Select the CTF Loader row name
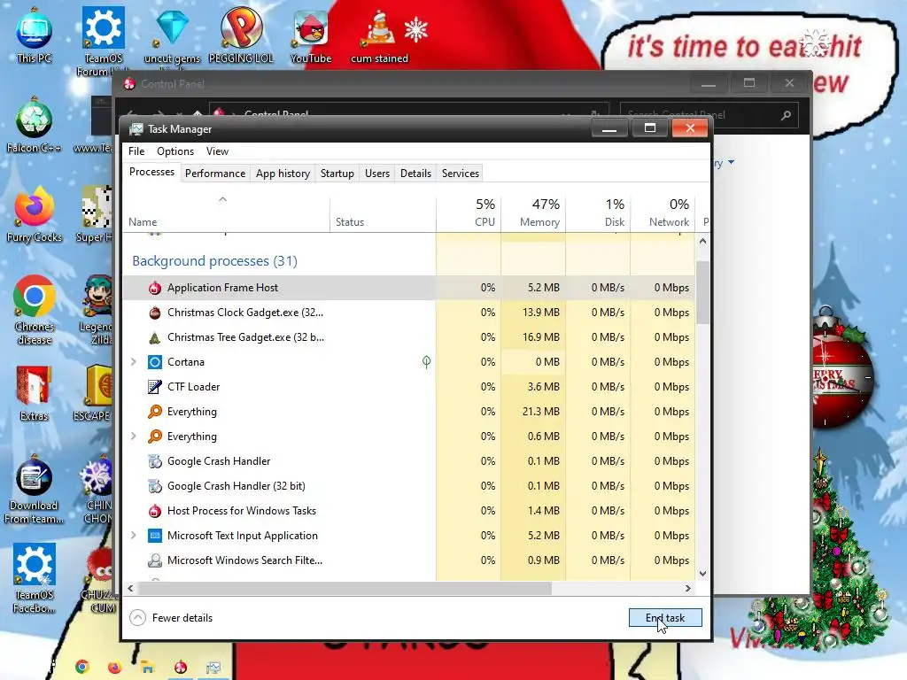The height and width of the screenshot is (680, 907). tap(193, 387)
